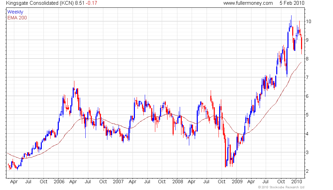Click the 9 price axis label
The width and height of the screenshot is (333, 190).
point(307,40)
